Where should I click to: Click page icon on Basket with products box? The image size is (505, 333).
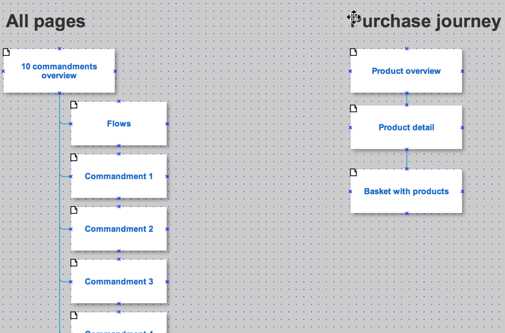353,172
